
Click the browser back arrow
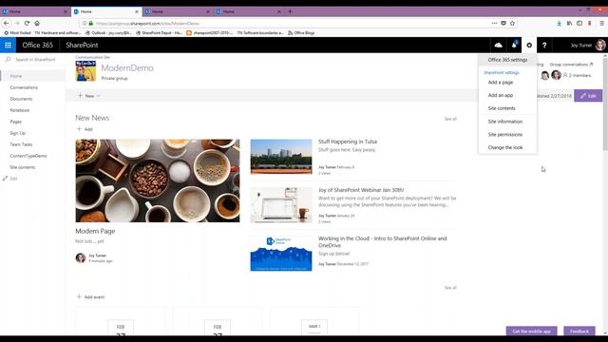[x=7, y=23]
